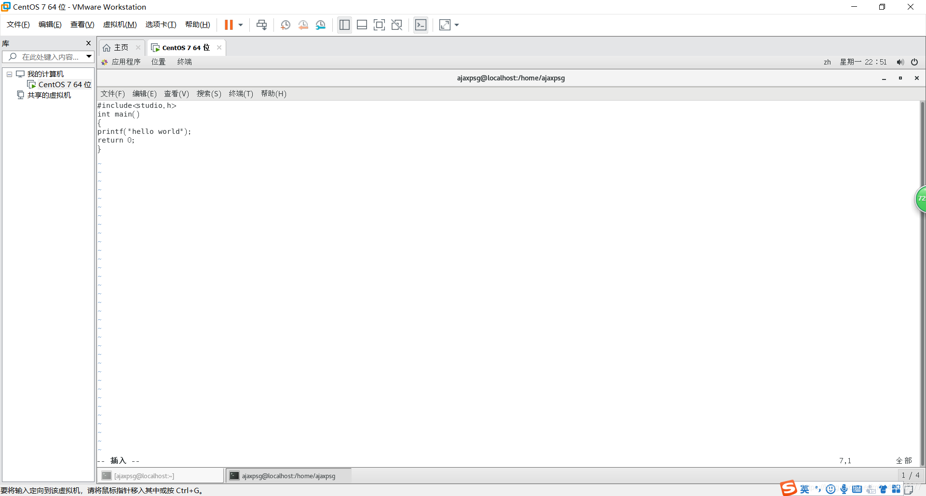Viewport: 926px width, 496px height.
Task: Open terminal 帮助(H) menu
Action: (x=274, y=94)
